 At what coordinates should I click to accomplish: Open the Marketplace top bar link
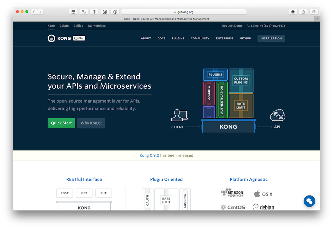coord(97,26)
